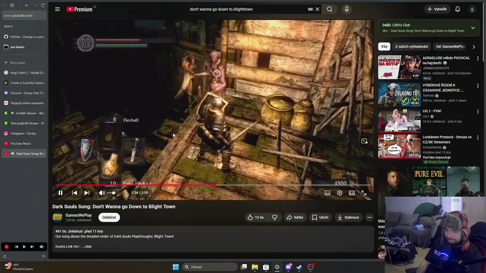Seek on the red video progress bar
This screenshot has width=486, height=273.
pyautogui.click(x=213, y=185)
